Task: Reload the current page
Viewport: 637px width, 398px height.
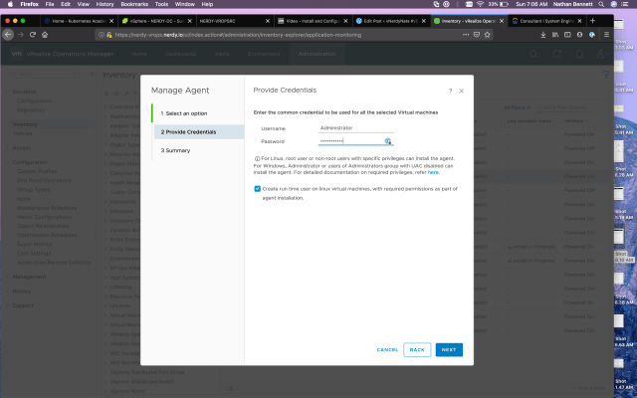Action: point(33,35)
